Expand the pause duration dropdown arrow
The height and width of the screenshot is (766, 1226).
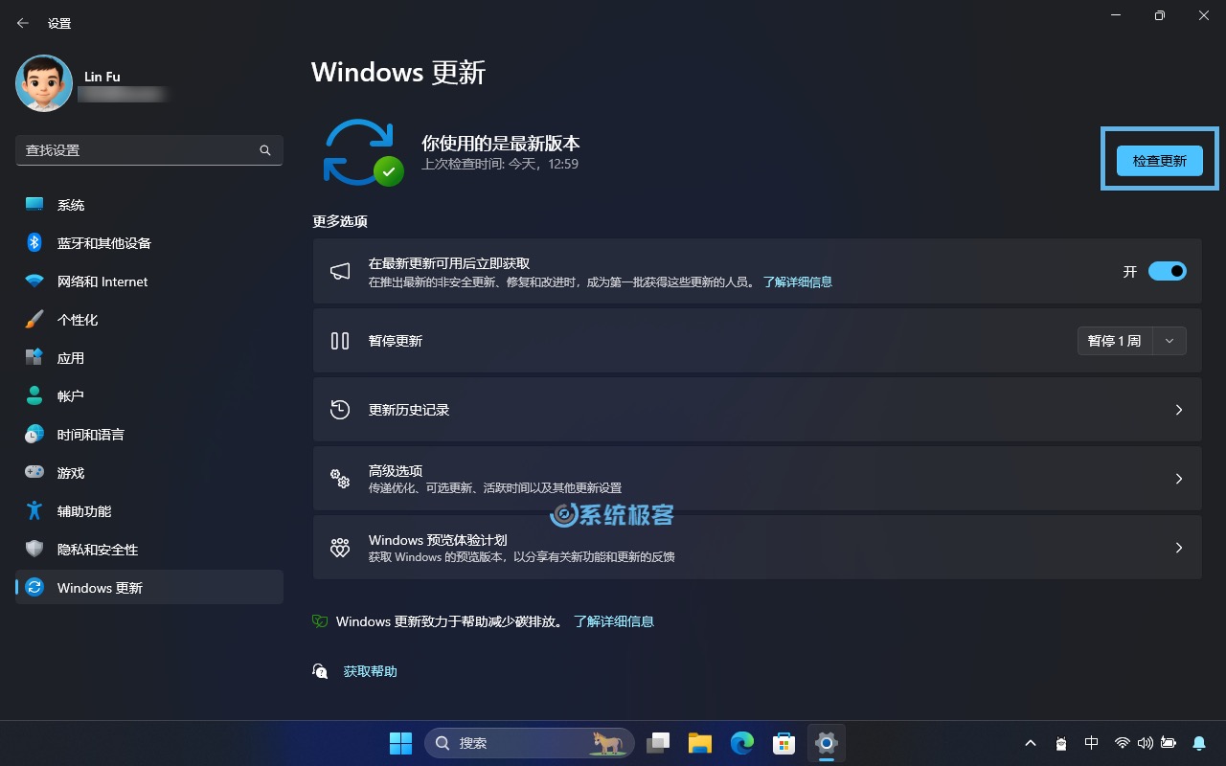tap(1169, 341)
